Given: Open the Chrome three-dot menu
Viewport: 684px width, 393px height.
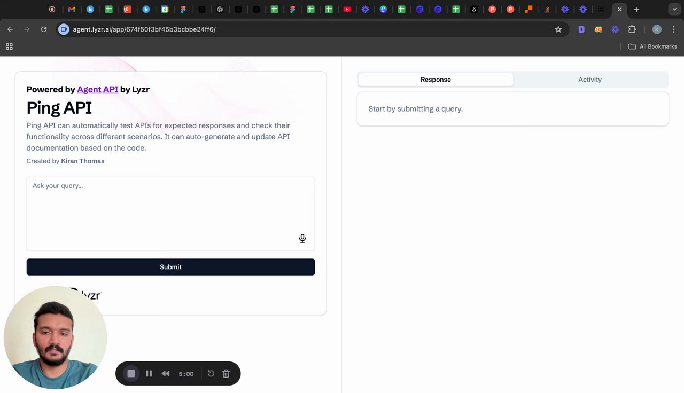Looking at the screenshot, I should [x=673, y=29].
